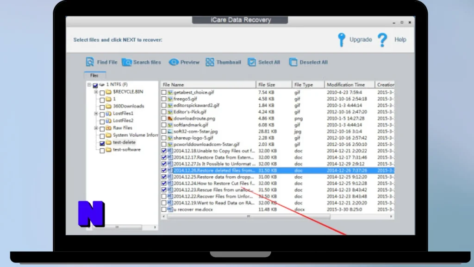Click the test-software folder icon
The height and width of the screenshot is (267, 474).
108,150
